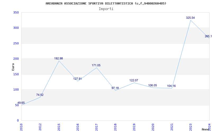This screenshot has height=132, width=212.
Task: Click the 300 y-axis tick label
Action: pos(16,28)
